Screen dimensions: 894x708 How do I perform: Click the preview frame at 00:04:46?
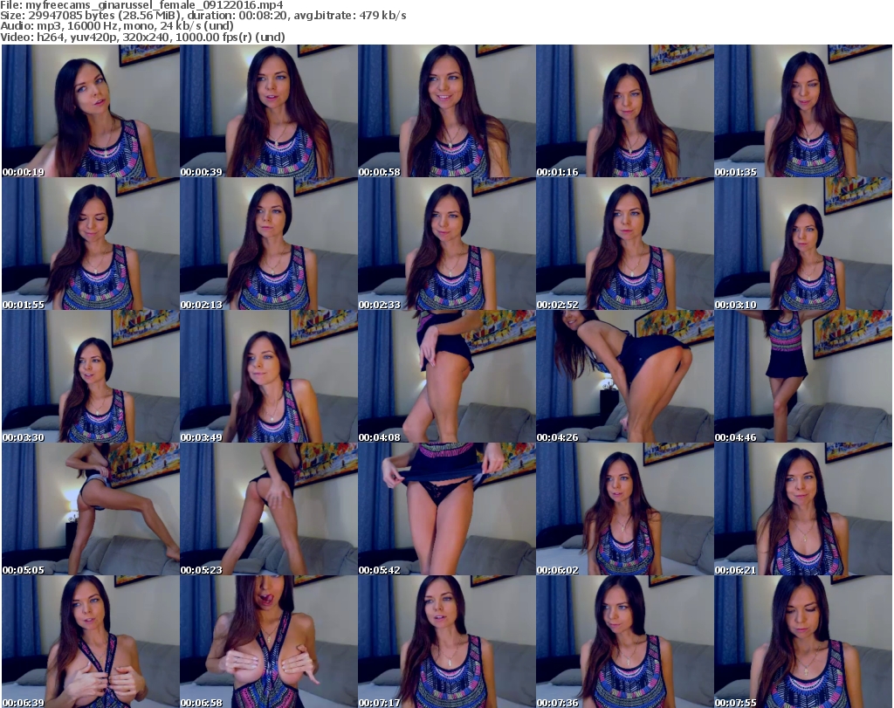803,377
